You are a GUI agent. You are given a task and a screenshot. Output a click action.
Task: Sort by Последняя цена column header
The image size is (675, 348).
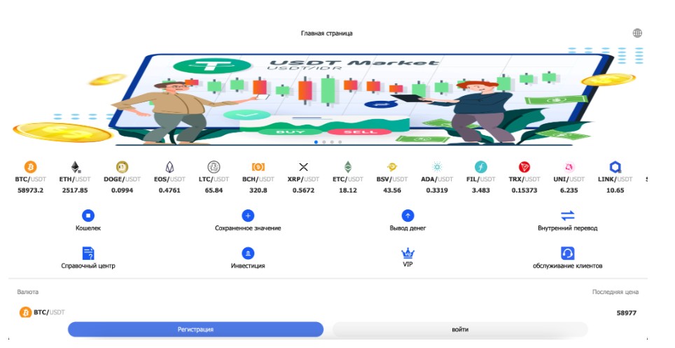615,292
